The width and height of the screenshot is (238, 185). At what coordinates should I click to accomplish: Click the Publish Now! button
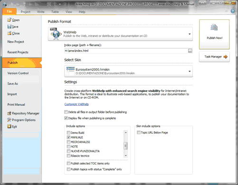tap(214, 34)
